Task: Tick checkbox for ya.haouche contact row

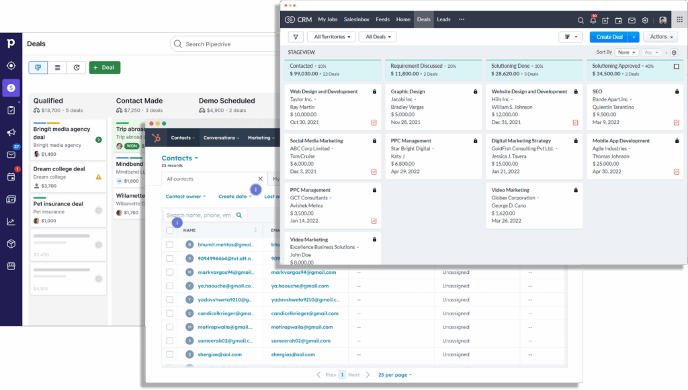Action: 170,286
